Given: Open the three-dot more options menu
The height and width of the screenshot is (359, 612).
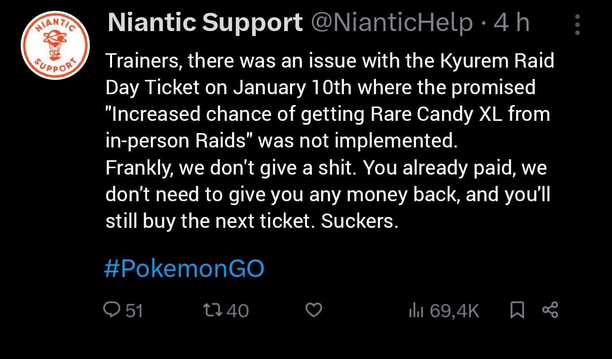Looking at the screenshot, I should click(577, 24).
